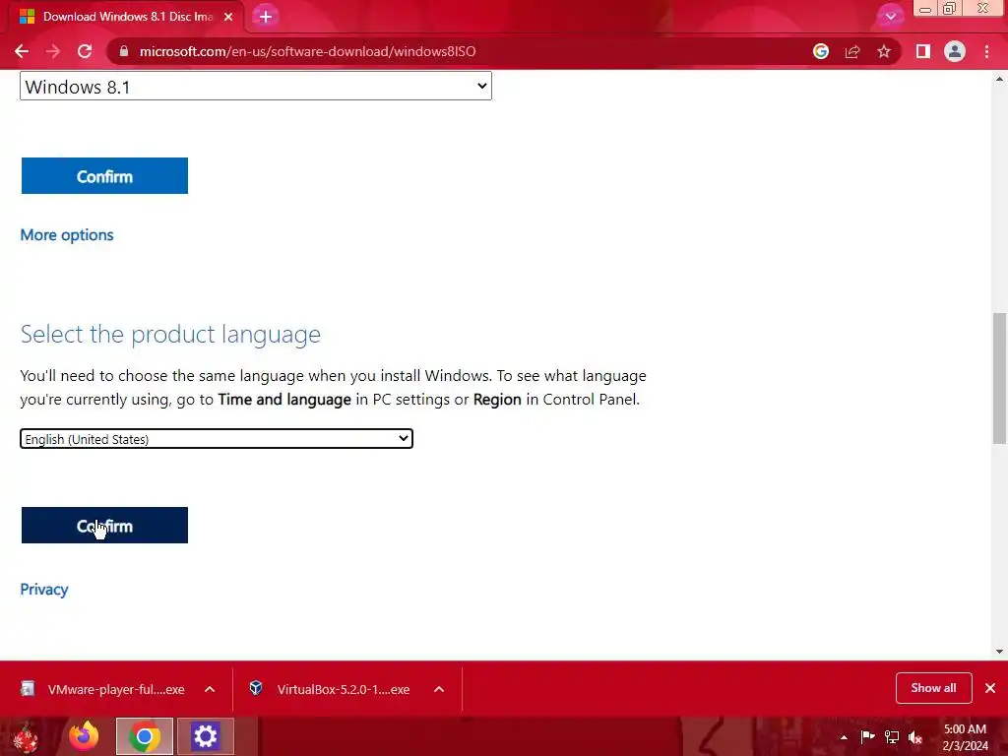Show hidden system tray icons
Viewport: 1008px width, 756px height.
[844, 738]
